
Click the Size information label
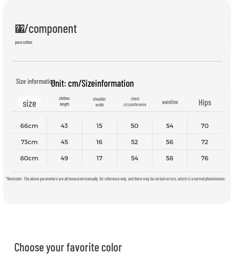pos(35,81)
